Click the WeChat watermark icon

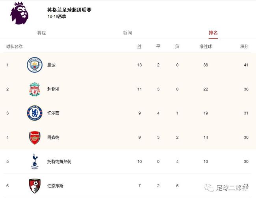point(209,188)
